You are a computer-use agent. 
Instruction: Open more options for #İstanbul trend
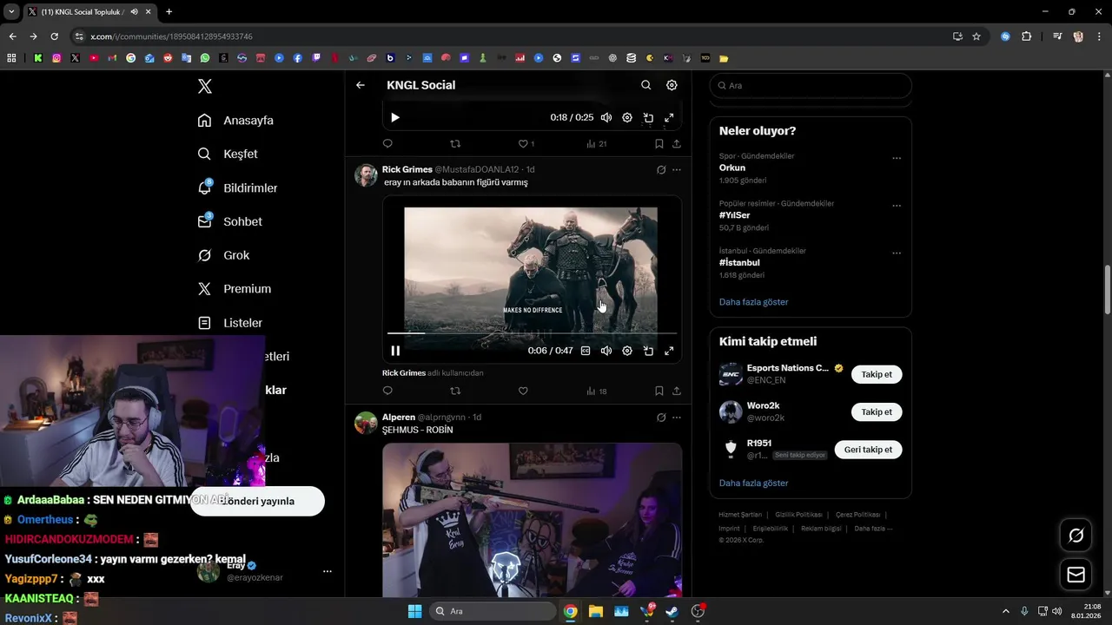tap(897, 253)
